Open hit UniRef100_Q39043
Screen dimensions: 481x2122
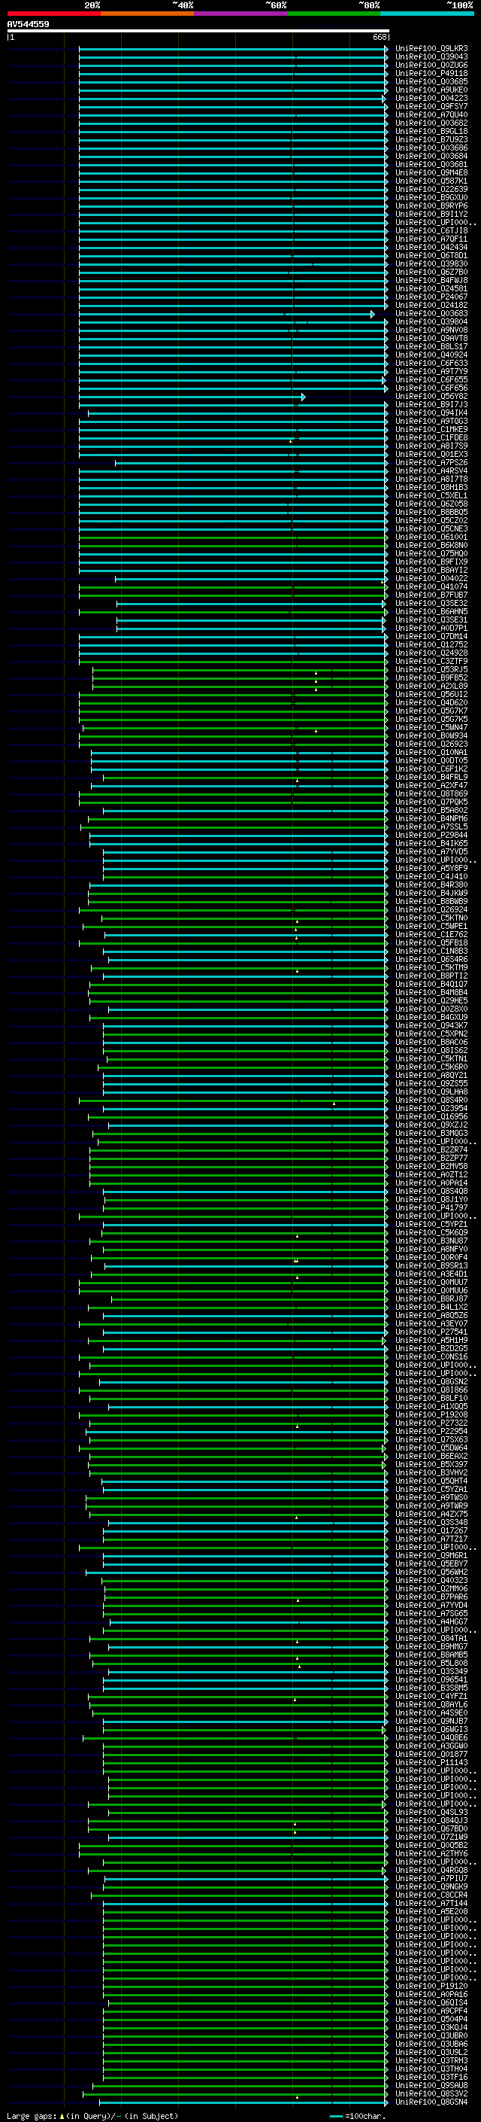[x=431, y=57]
